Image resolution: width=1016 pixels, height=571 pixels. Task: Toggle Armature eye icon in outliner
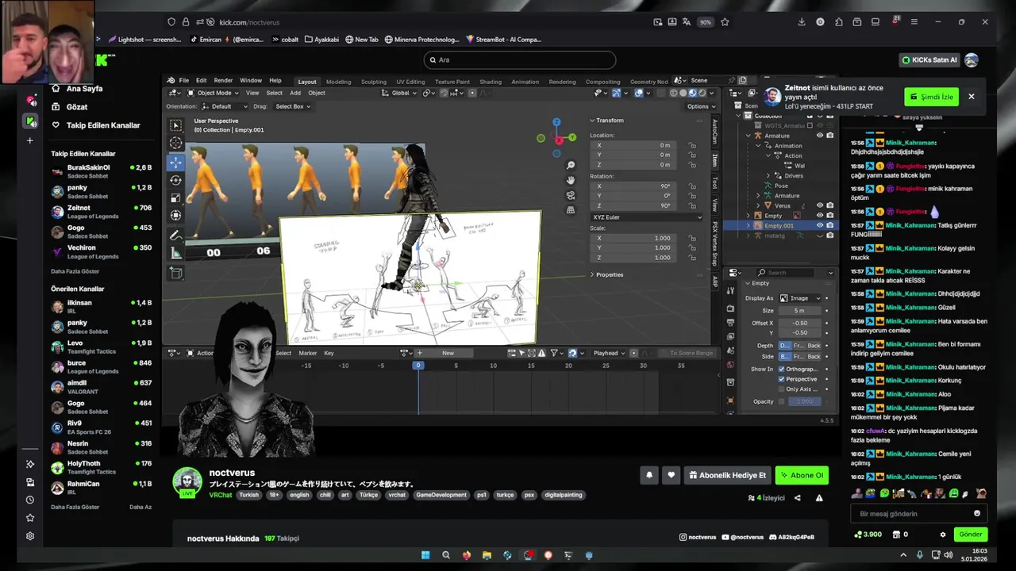[x=820, y=136]
